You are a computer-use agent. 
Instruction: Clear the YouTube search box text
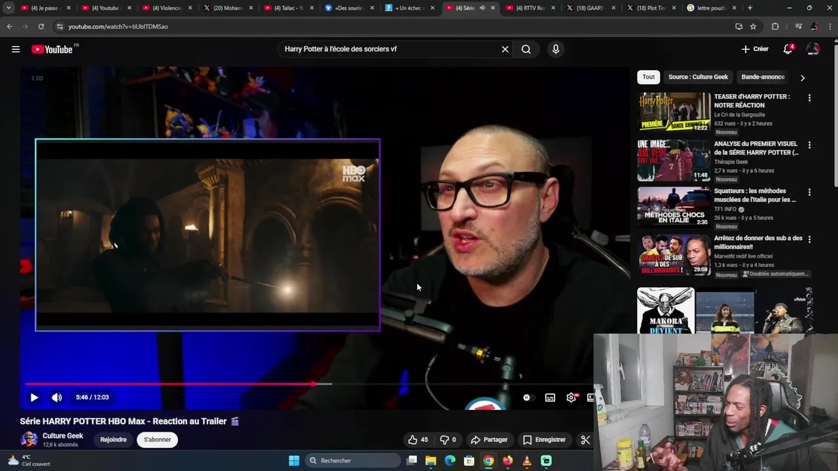point(505,49)
